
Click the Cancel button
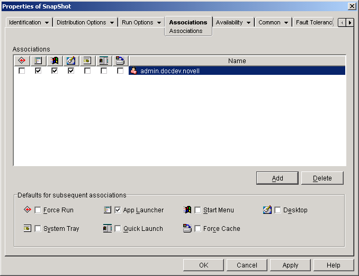click(x=247, y=265)
